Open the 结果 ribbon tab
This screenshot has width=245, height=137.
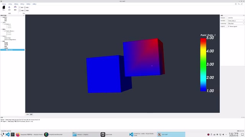(28, 4)
